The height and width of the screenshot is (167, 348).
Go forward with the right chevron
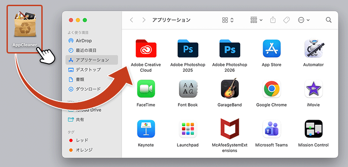[144, 20]
